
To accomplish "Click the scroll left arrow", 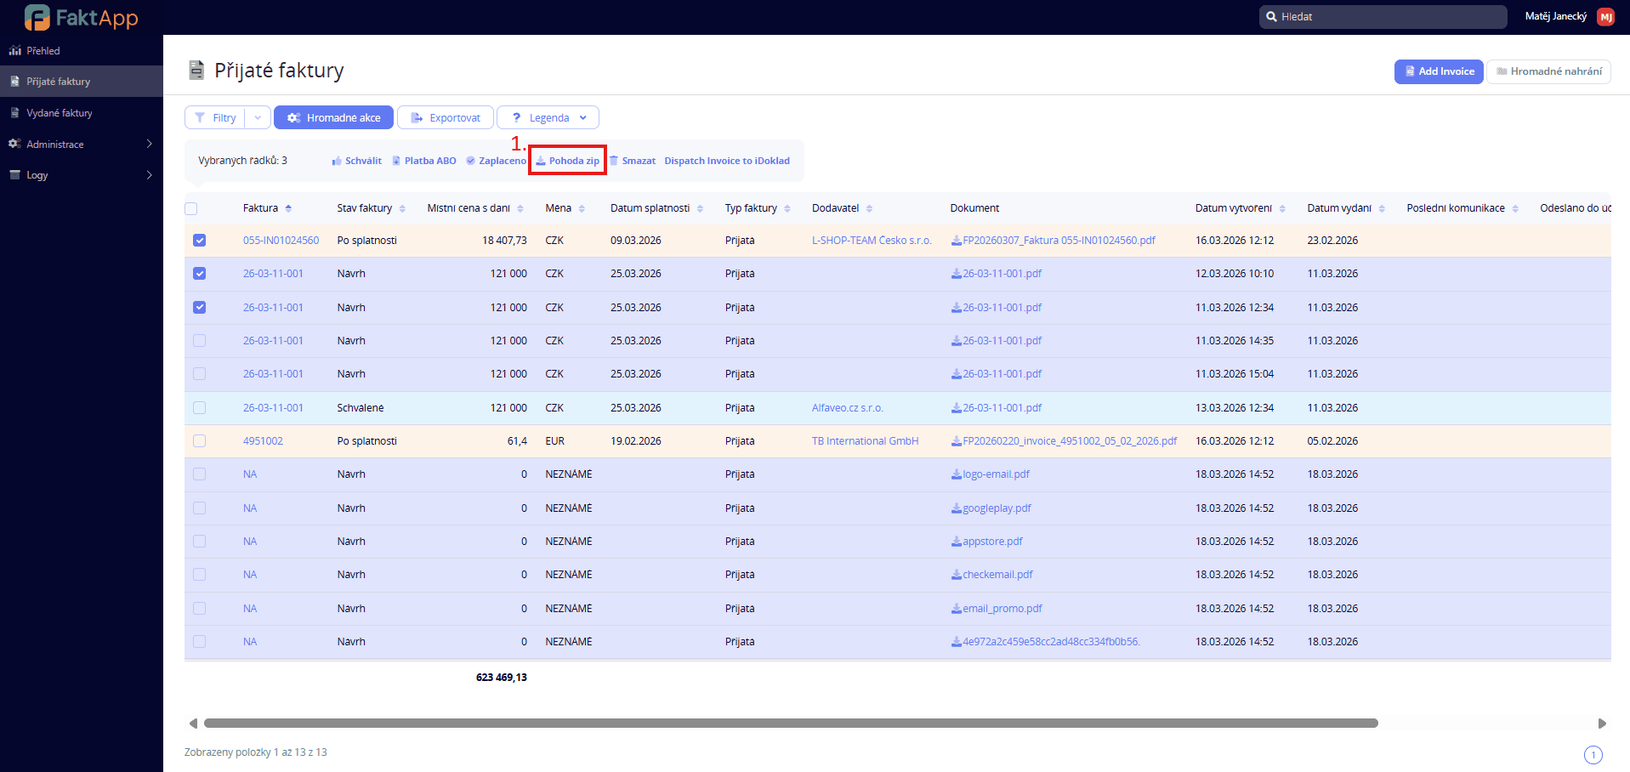I will (x=193, y=724).
